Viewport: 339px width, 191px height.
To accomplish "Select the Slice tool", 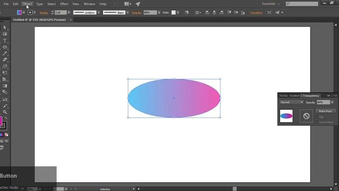I will pyautogui.click(x=5, y=106).
